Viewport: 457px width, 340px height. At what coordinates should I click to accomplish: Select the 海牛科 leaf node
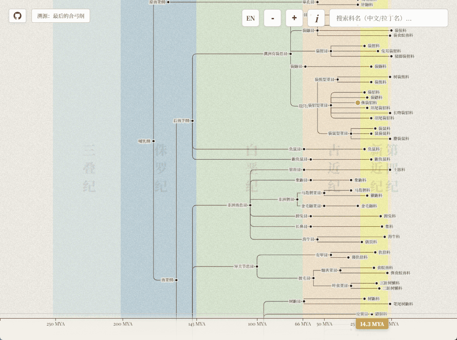384,236
